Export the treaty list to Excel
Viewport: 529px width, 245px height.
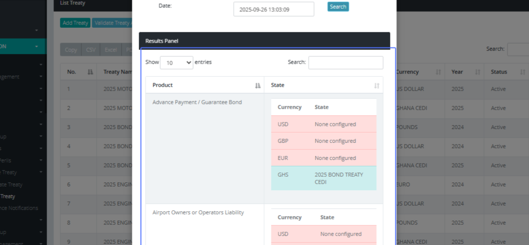(111, 50)
